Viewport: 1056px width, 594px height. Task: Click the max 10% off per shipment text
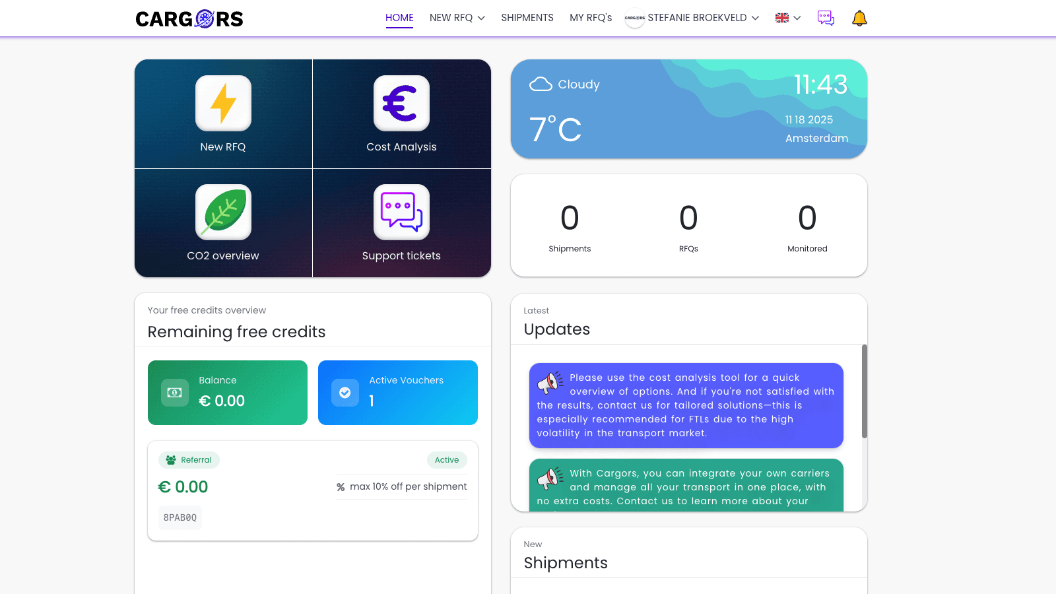[408, 486]
